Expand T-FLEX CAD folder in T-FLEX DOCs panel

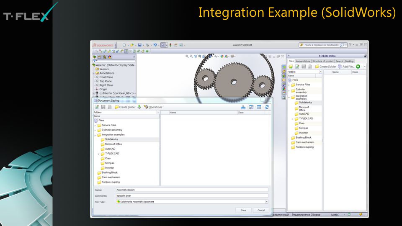tap(292, 118)
